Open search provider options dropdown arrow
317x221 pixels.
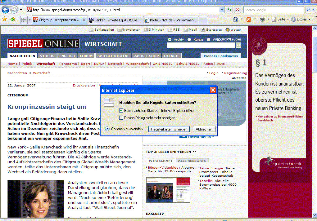314,10
